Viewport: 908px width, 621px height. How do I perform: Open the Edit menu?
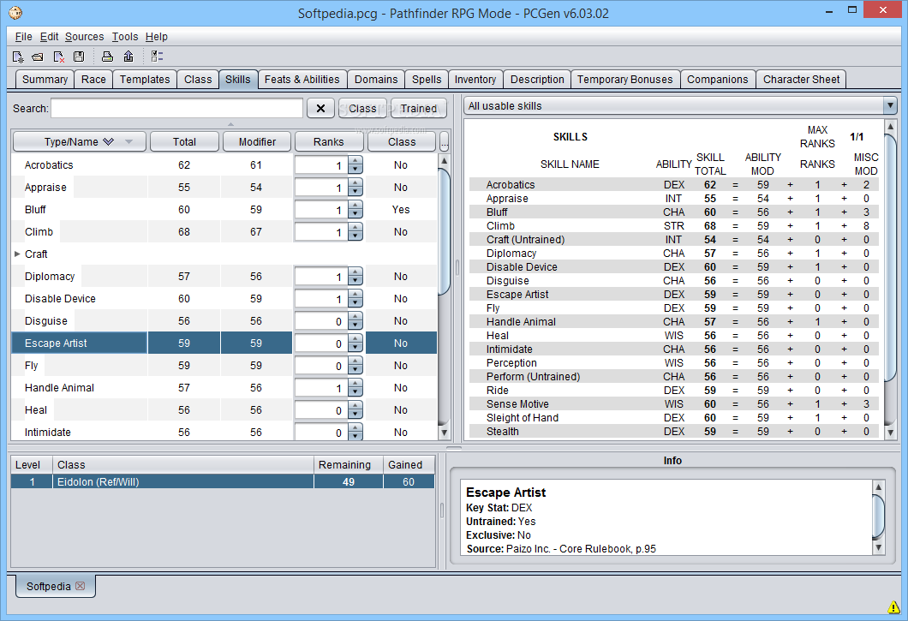(49, 37)
